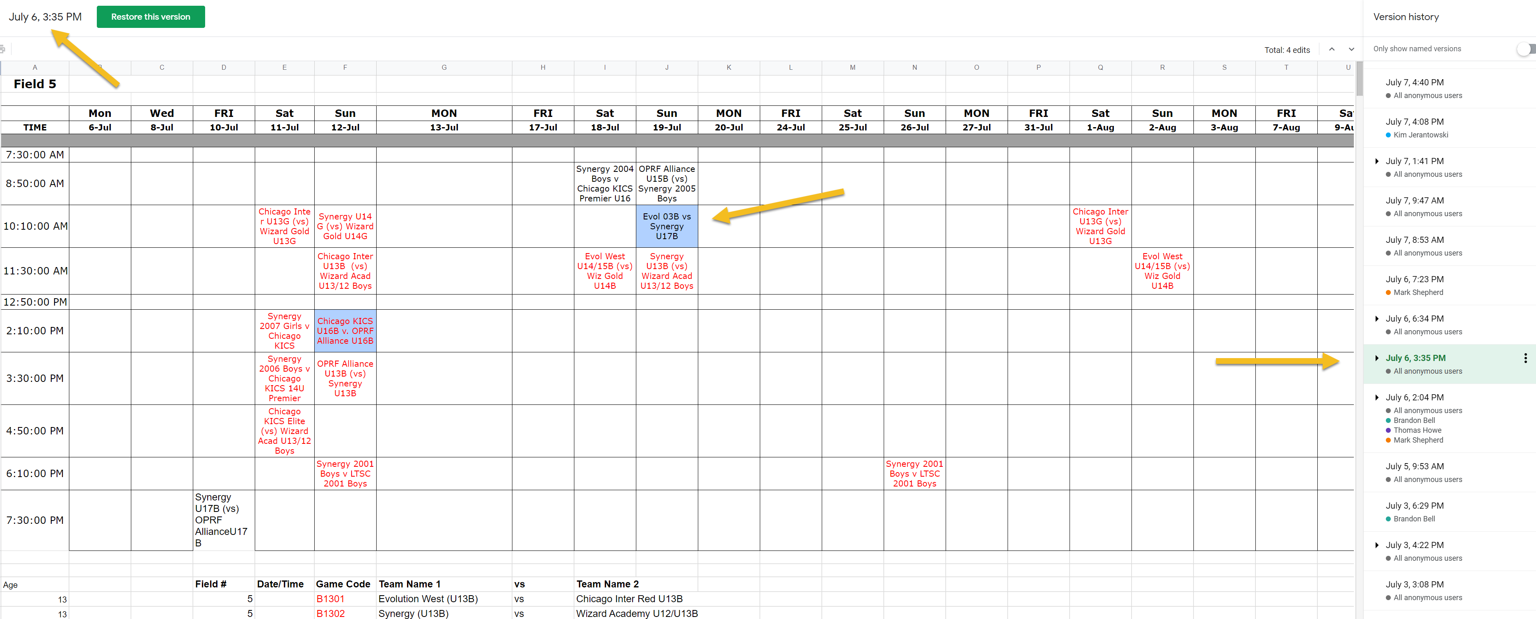This screenshot has height=619, width=1536.
Task: Go to next edit with down chevron
Action: coord(1351,50)
